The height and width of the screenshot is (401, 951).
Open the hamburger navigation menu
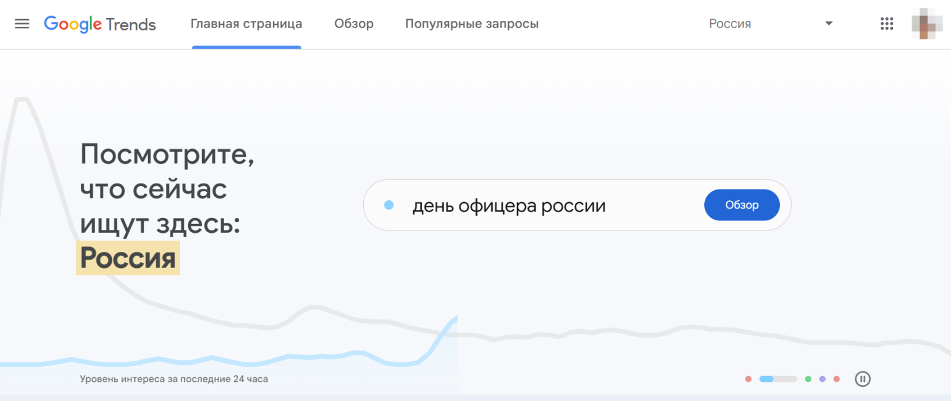coord(22,24)
